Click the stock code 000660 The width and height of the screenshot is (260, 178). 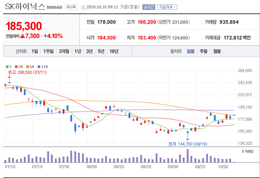(55, 7)
